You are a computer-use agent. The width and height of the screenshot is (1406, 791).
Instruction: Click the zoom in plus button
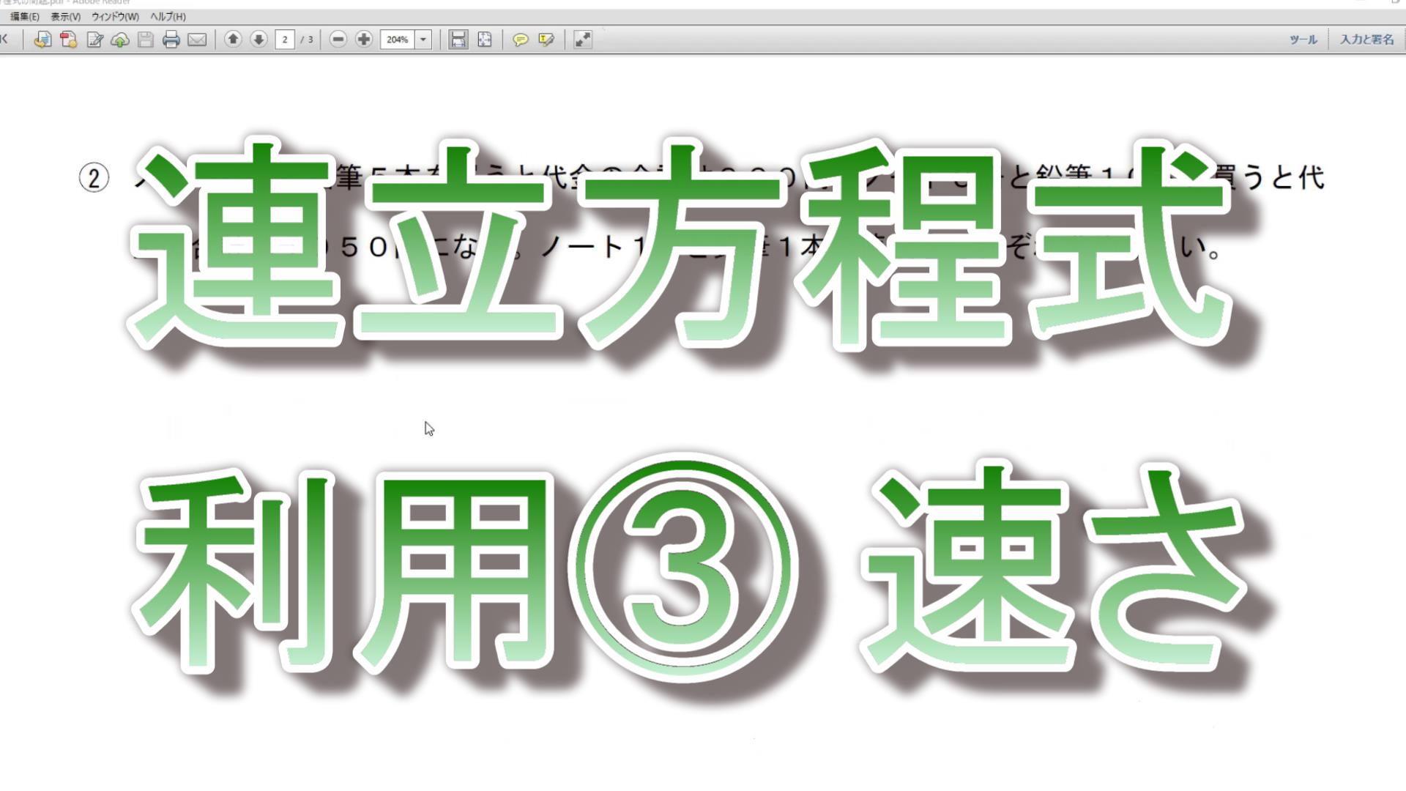(364, 40)
